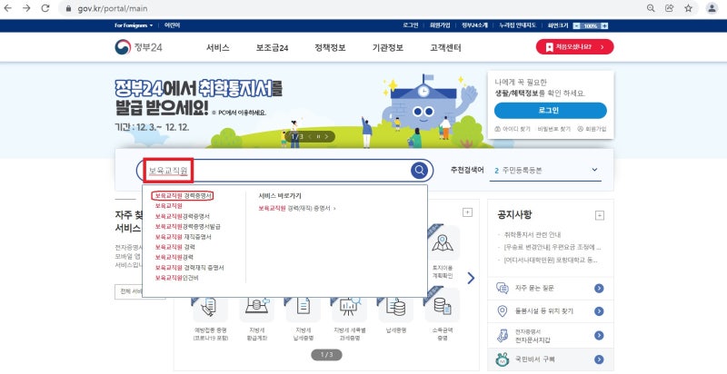
Task: Go to 자주 묻는 질문 arrow button
Action: (599, 289)
